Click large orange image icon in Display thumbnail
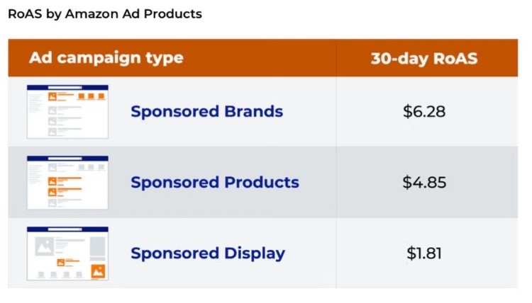The image size is (532, 303). point(98,272)
